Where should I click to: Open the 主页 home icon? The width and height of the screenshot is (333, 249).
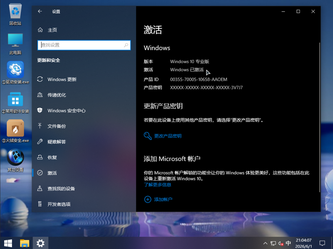[x=40, y=30]
